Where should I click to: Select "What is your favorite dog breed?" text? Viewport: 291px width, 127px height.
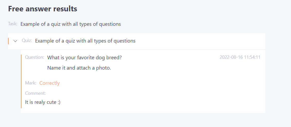(84, 57)
